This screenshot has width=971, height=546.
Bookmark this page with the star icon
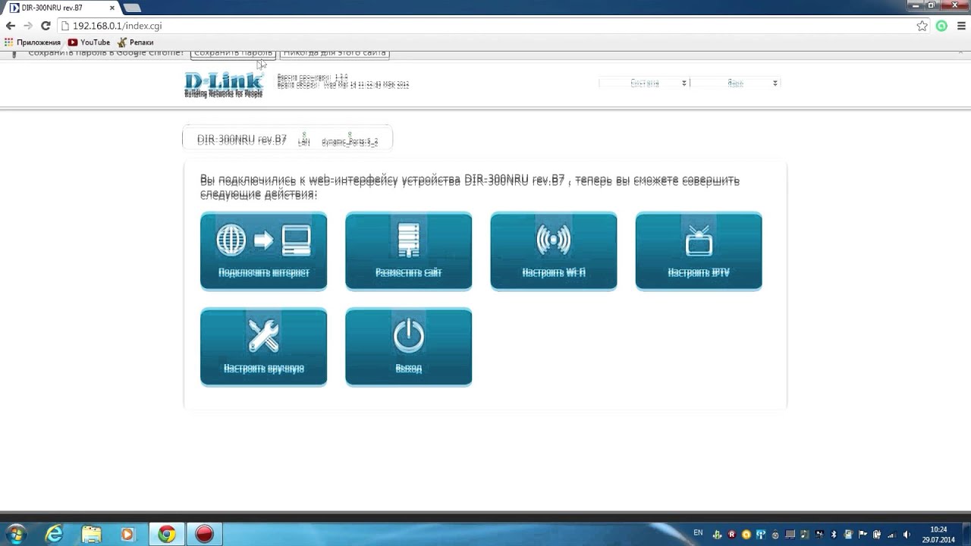922,26
